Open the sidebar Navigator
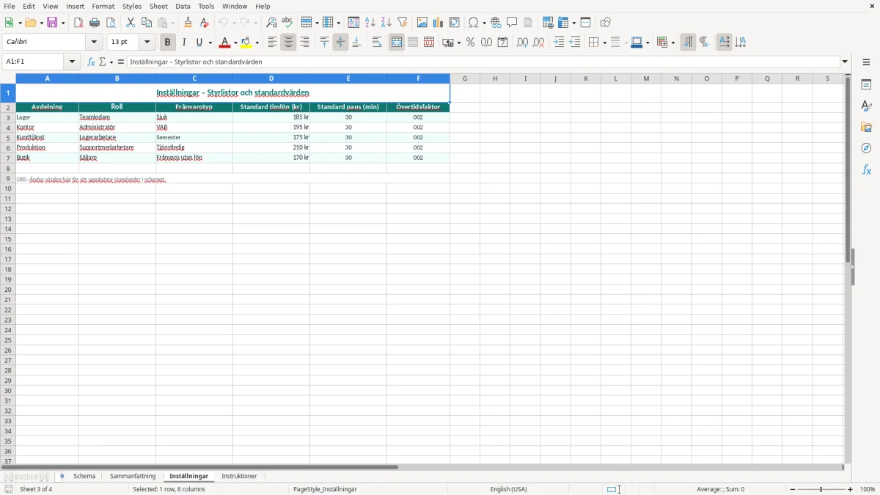This screenshot has width=880, height=495. [x=866, y=148]
